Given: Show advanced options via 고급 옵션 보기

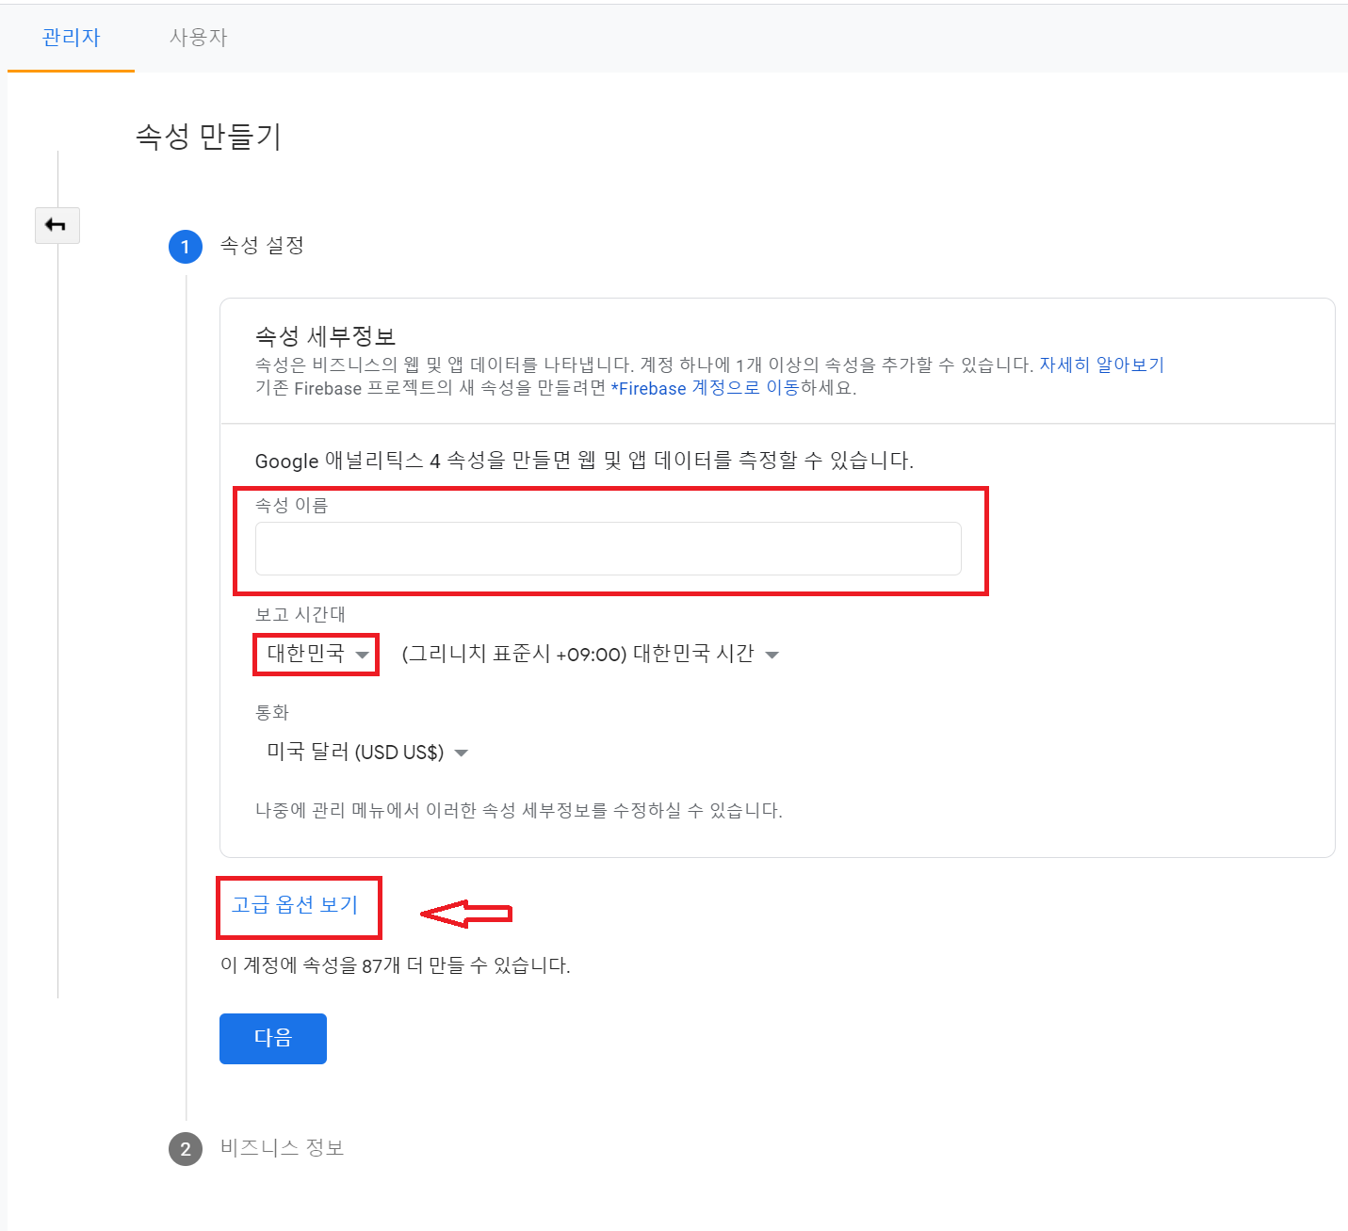Looking at the screenshot, I should pyautogui.click(x=295, y=905).
